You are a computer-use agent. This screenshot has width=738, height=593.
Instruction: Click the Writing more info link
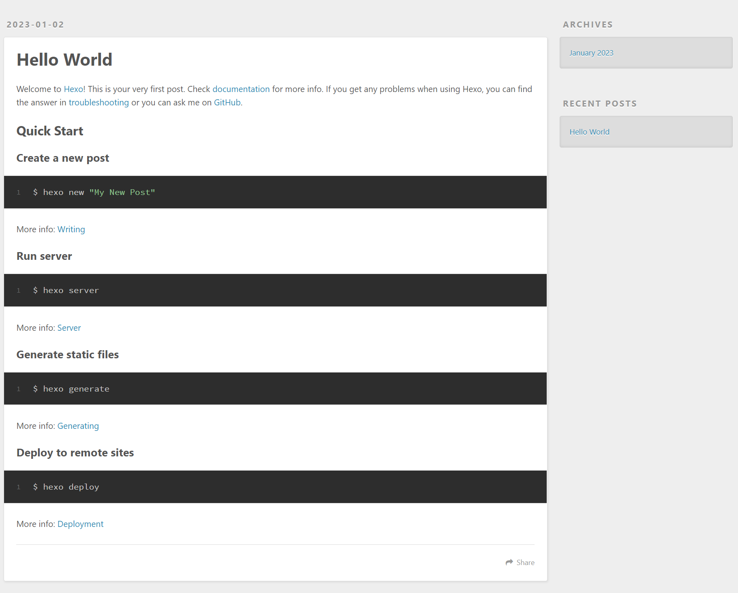[71, 229]
